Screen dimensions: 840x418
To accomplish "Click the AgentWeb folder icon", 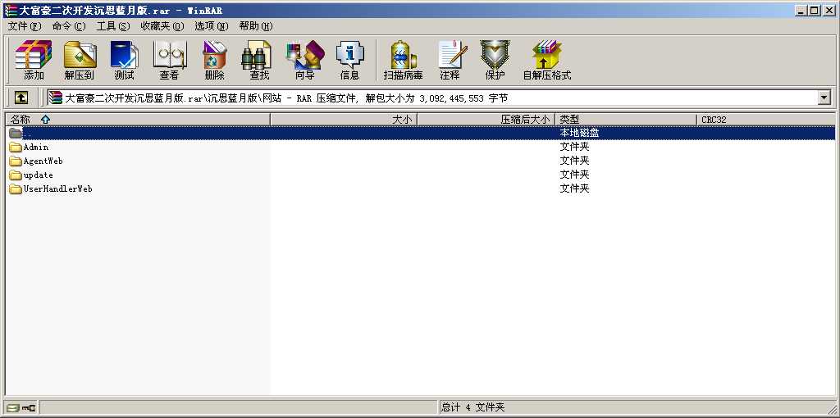I will click(15, 161).
